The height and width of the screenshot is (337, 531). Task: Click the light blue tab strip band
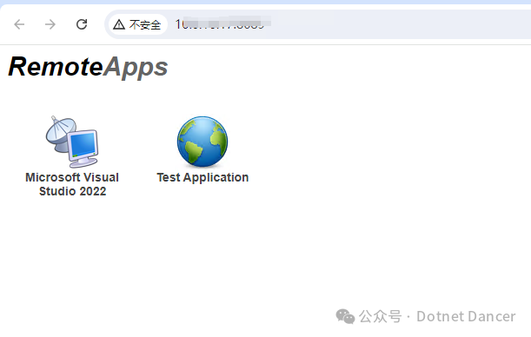(266, 2)
